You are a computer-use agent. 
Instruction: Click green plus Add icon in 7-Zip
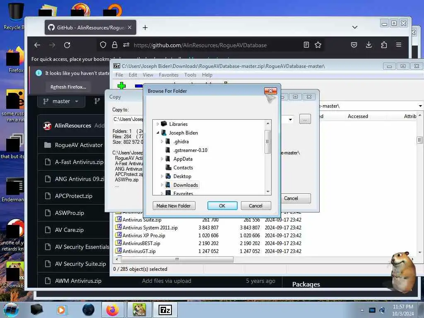122,85
